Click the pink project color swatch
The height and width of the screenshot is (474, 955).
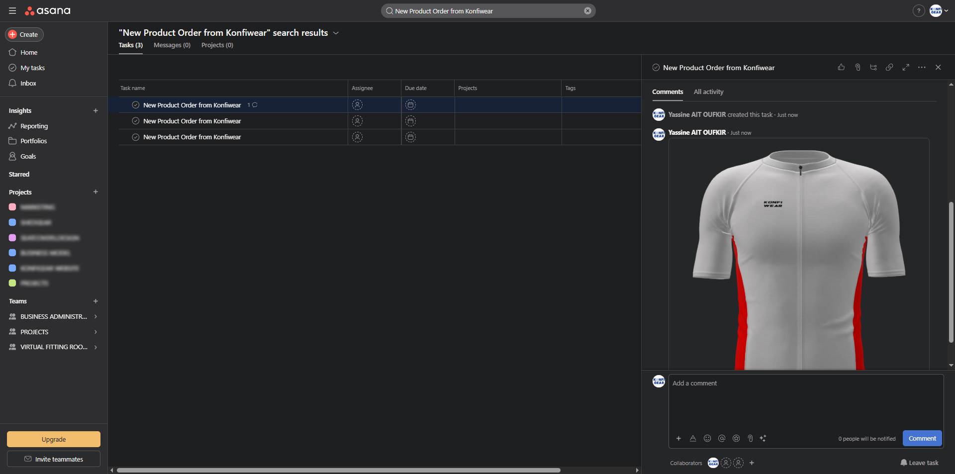[x=12, y=207]
